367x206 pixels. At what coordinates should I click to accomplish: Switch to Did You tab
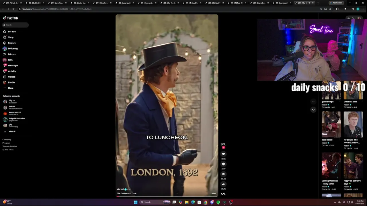[x=169, y=3]
